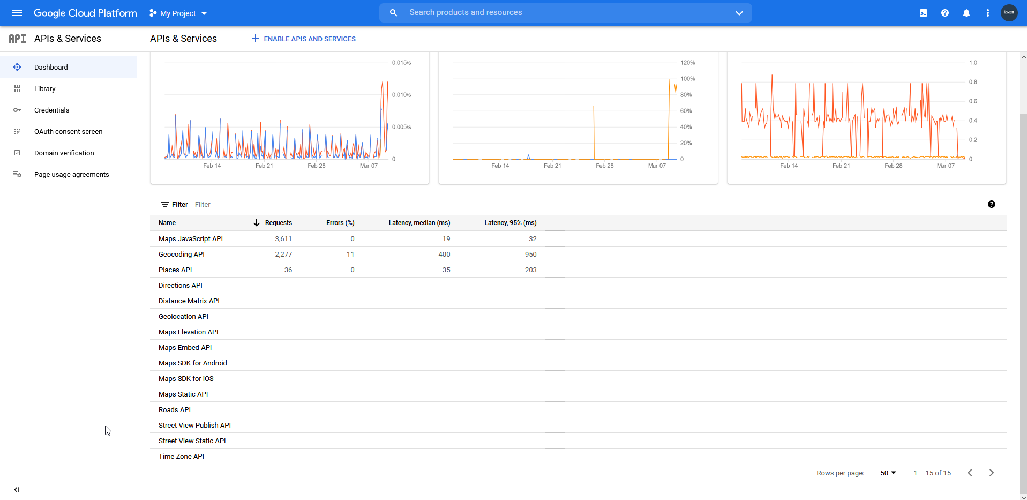Click the median latency chart
Viewport: 1027px width, 500px height.
867,117
